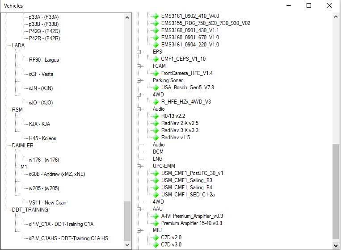The image size is (341, 250).
Task: Collapse the UPC-EMM node
Action: (139, 166)
